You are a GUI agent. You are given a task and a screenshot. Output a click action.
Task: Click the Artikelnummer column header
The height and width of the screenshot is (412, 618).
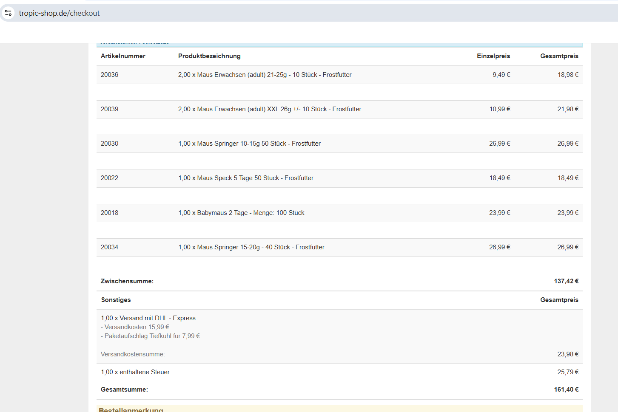pos(123,56)
